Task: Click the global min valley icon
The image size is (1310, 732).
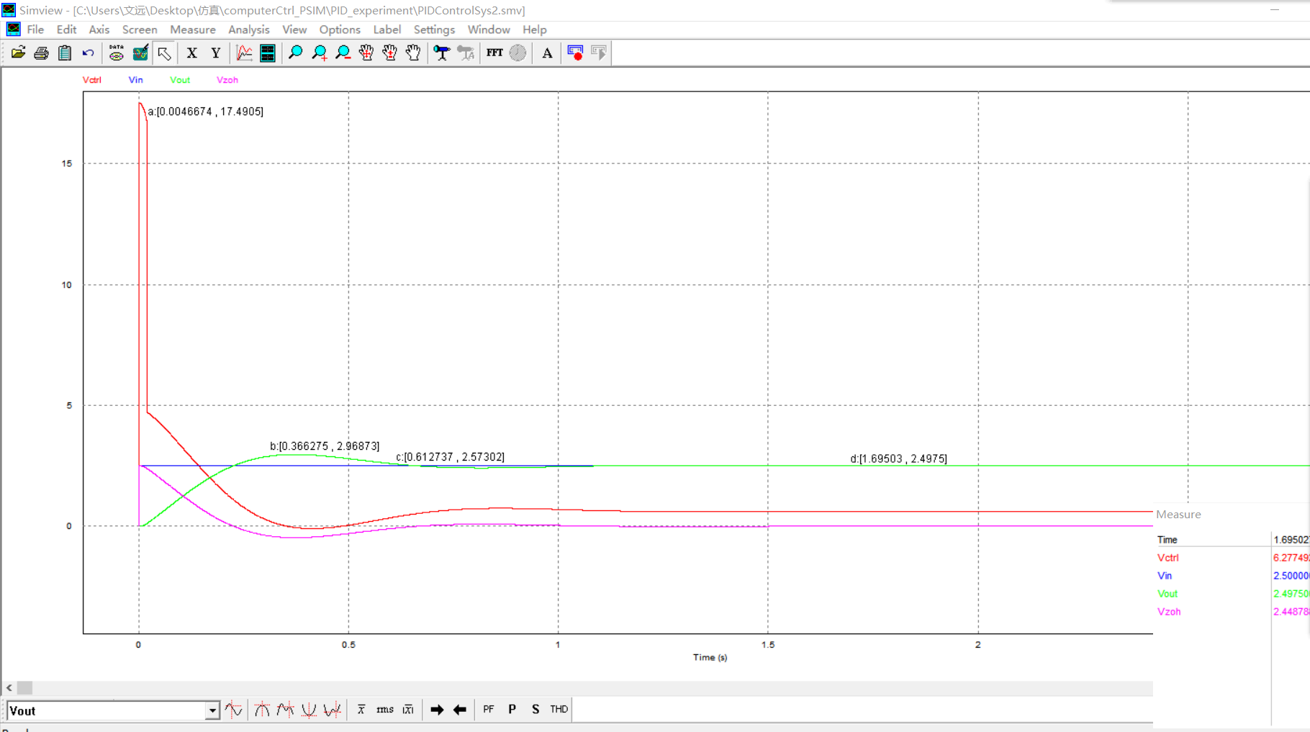Action: tap(309, 710)
